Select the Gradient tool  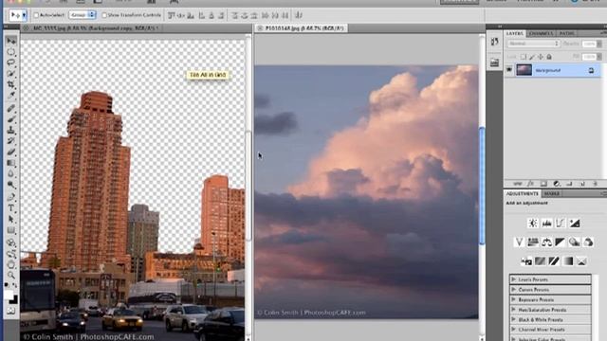point(11,163)
